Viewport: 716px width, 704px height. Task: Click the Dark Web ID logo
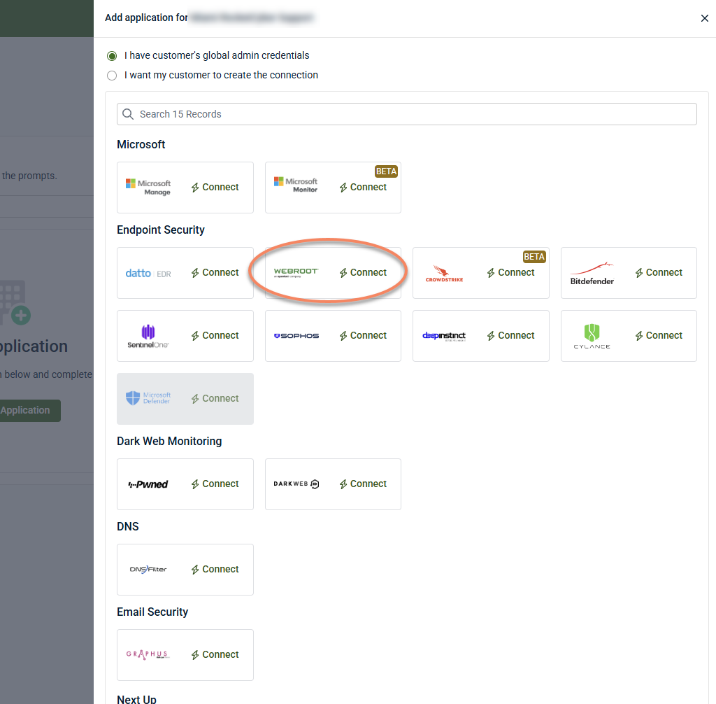[x=296, y=484]
